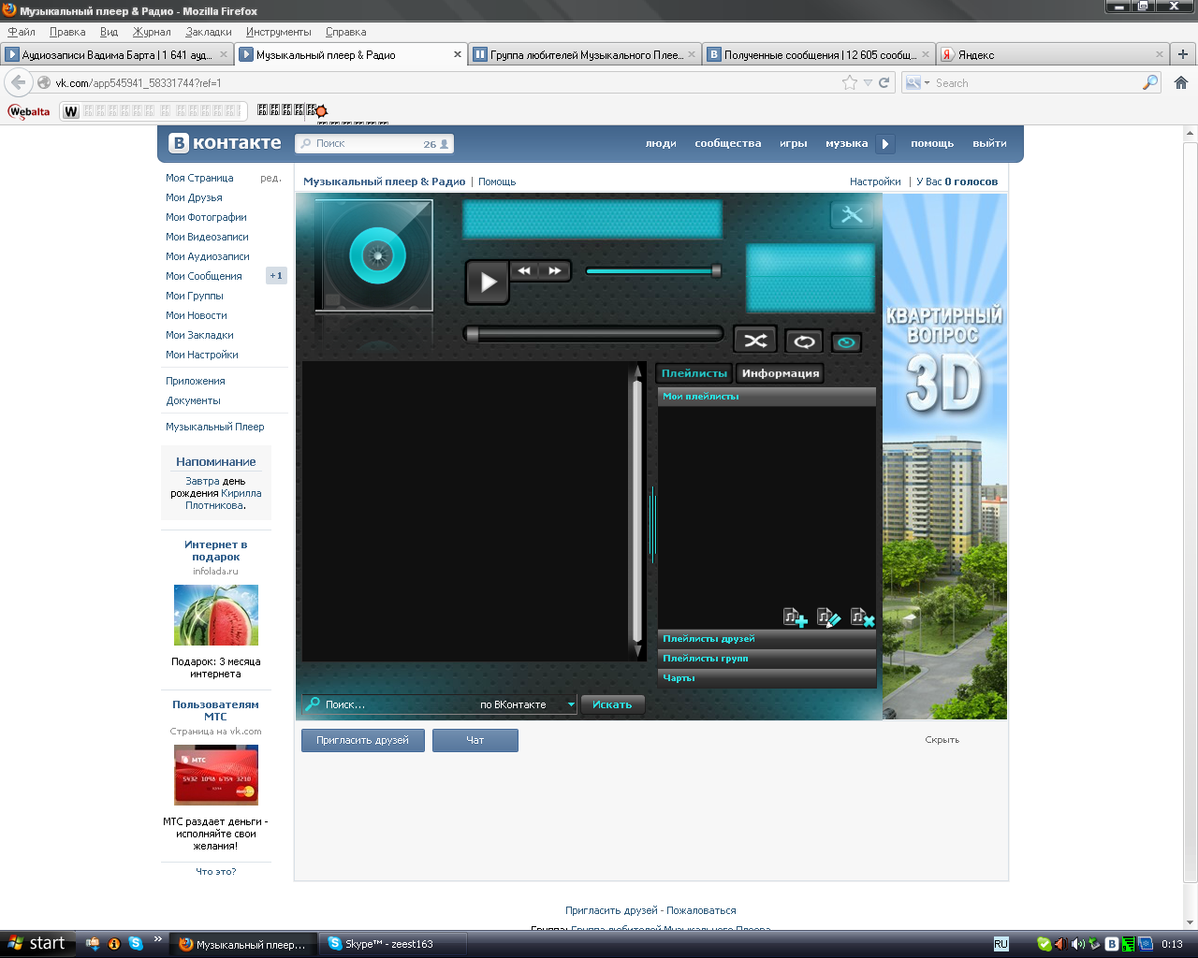The height and width of the screenshot is (958, 1198).
Task: Click the ВКонтакте logo
Action: pos(225,143)
